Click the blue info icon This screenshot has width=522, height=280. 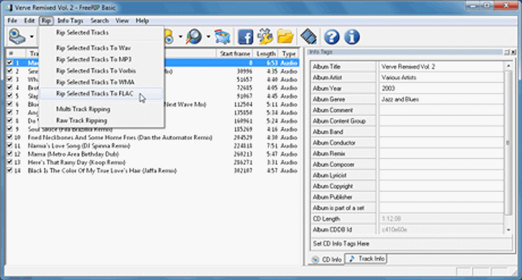coord(352,37)
